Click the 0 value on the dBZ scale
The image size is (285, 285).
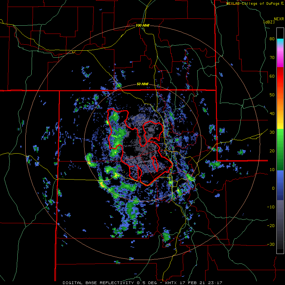(x=273, y=188)
